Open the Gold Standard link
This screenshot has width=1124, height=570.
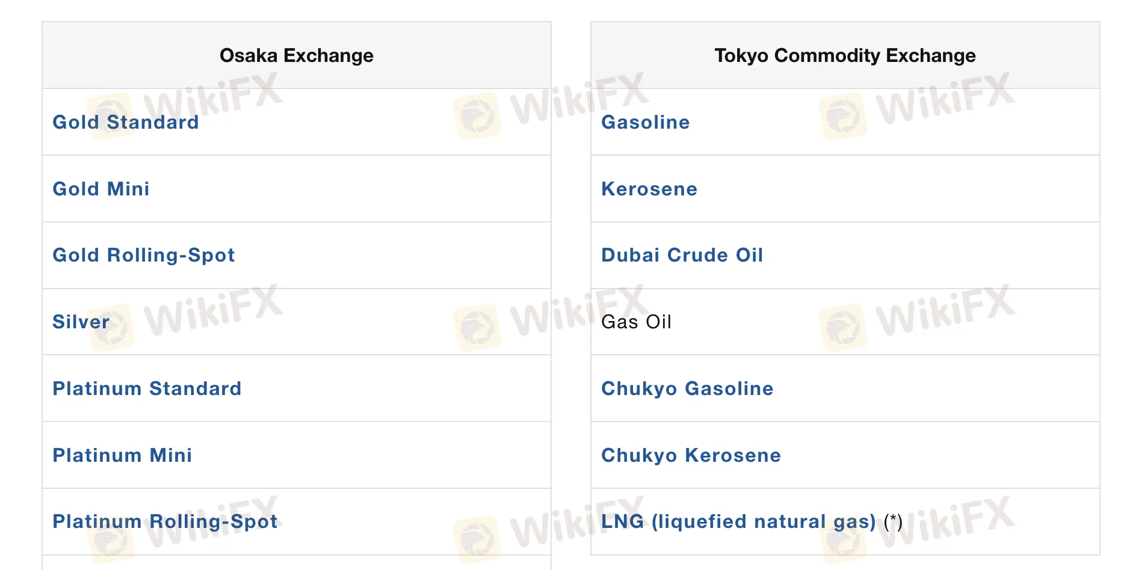pos(125,122)
